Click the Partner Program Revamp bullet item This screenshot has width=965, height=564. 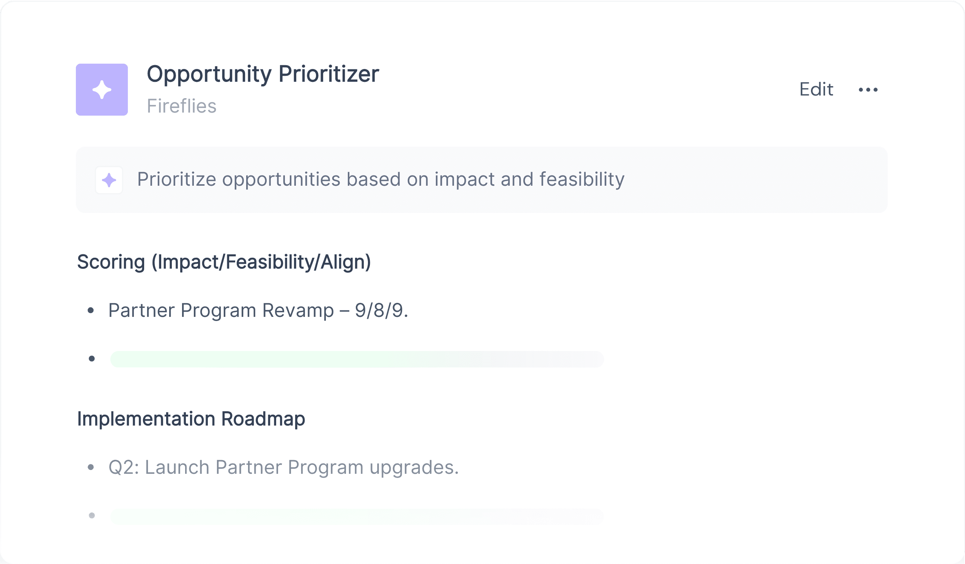click(258, 310)
